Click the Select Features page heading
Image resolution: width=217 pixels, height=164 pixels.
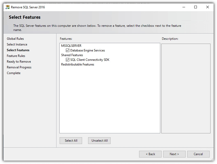pyautogui.click(x=25, y=17)
